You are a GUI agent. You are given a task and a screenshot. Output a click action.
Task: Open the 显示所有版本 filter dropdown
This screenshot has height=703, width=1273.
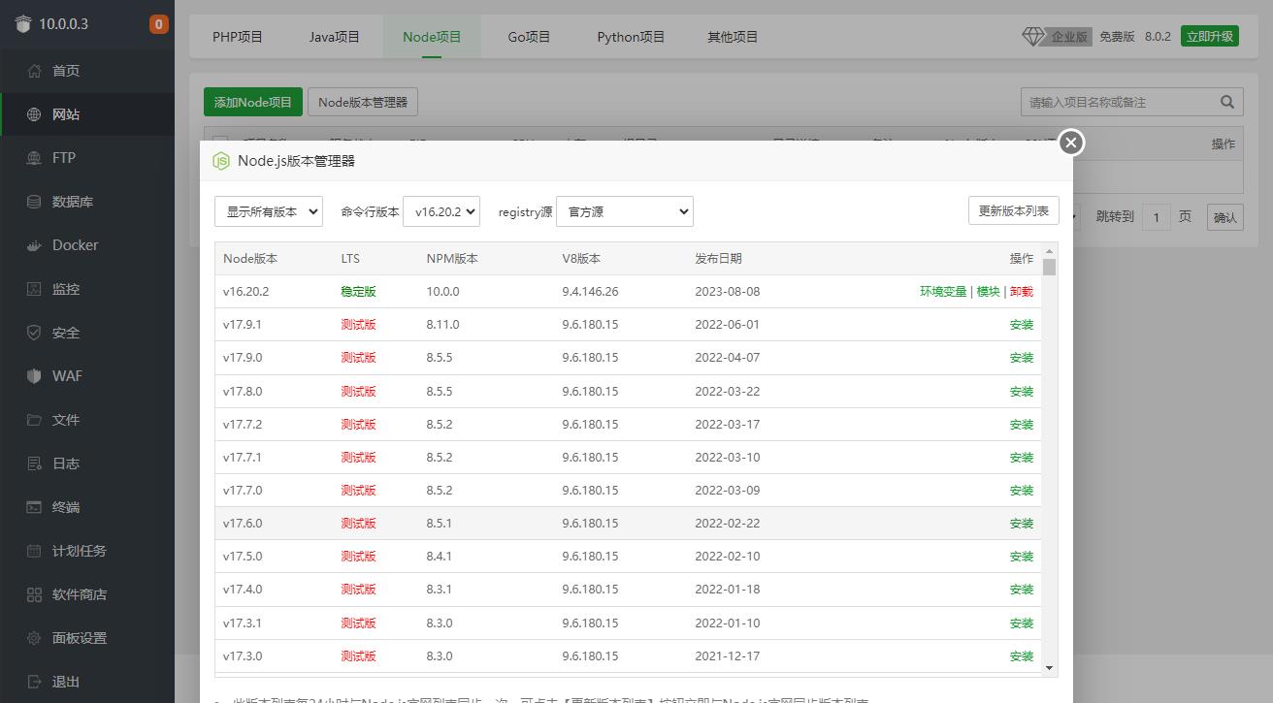[269, 211]
